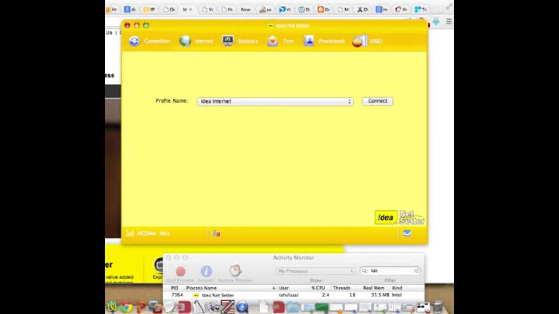Open the envelope message icon in status bar
Viewport: 559px width, 314px height.
click(x=407, y=233)
